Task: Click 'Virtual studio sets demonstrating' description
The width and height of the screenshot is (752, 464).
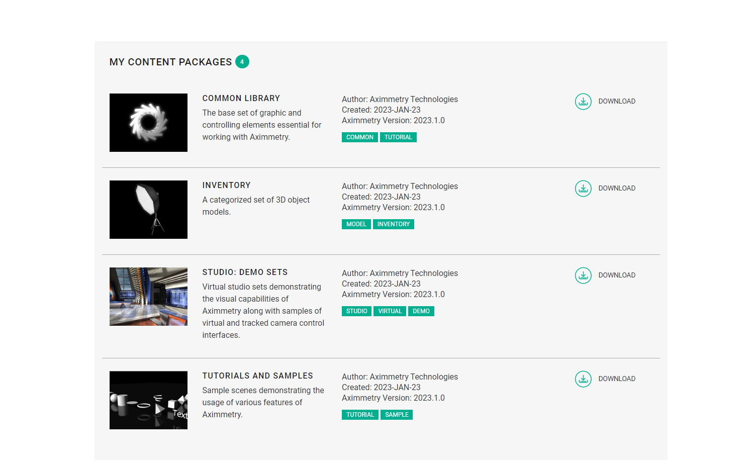Action: pos(263,311)
